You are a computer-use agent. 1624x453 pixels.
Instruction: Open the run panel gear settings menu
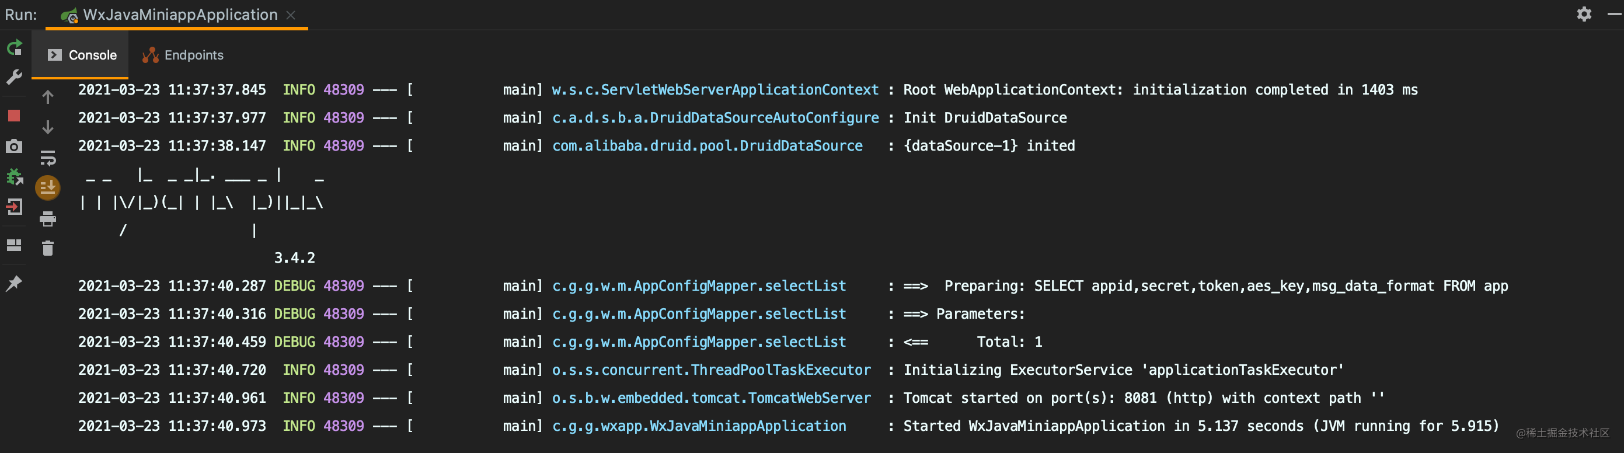1584,14
